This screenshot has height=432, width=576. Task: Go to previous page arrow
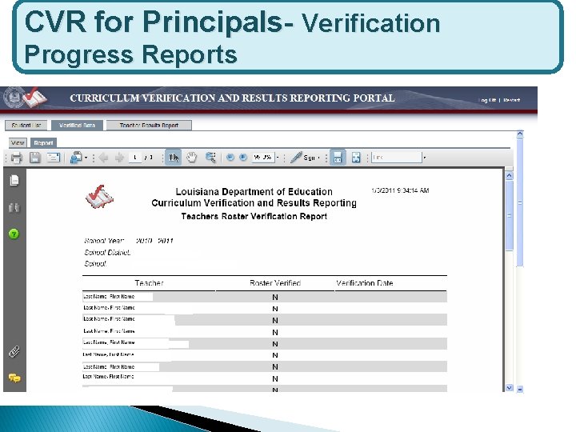(x=103, y=158)
